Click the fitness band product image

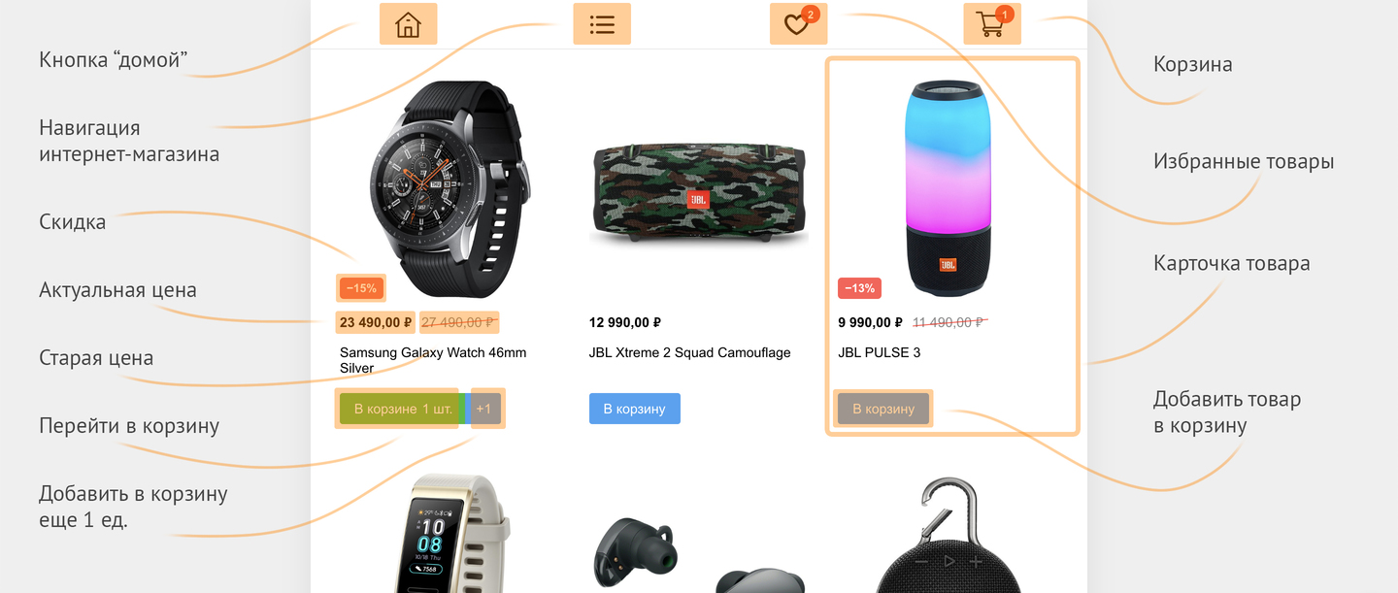point(453,534)
